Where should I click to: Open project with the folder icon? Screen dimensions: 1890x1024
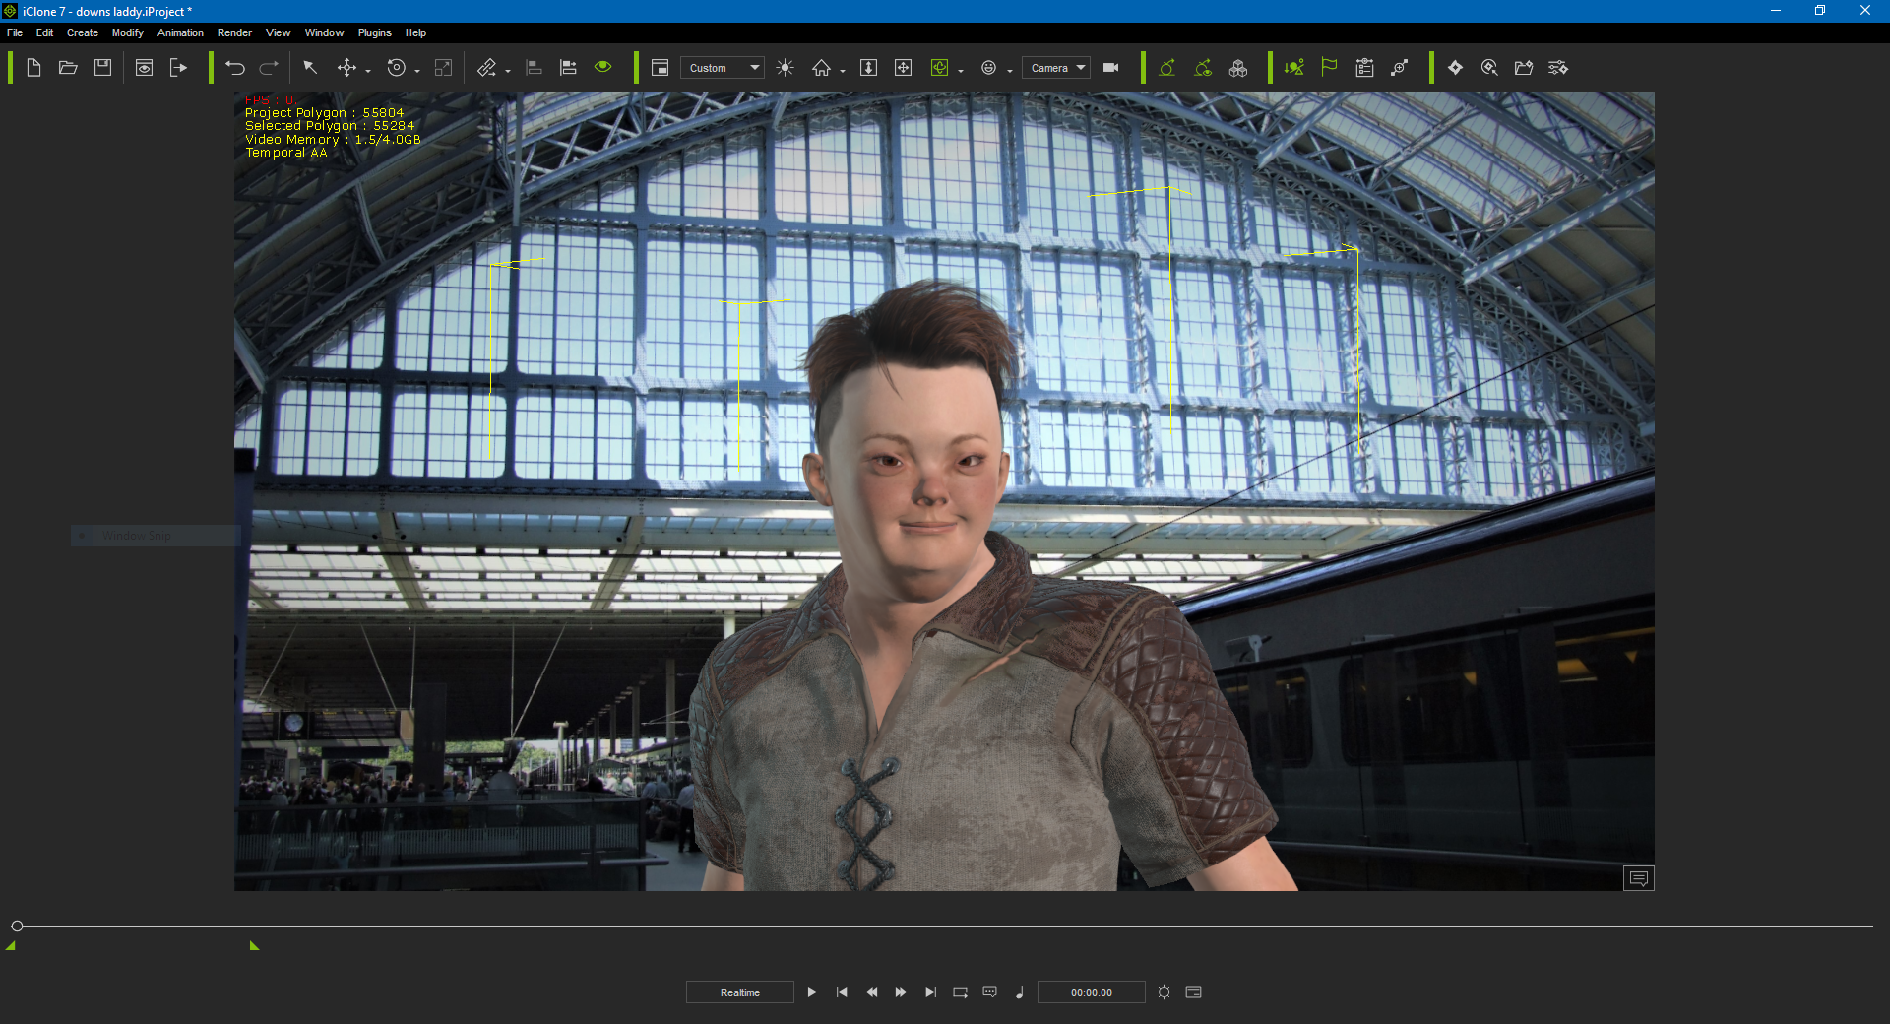(68, 68)
